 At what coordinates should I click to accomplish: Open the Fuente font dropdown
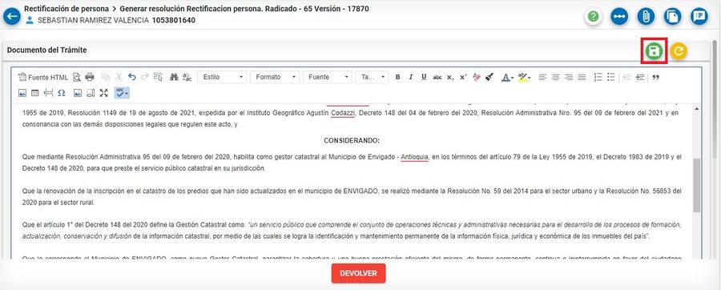(x=328, y=77)
